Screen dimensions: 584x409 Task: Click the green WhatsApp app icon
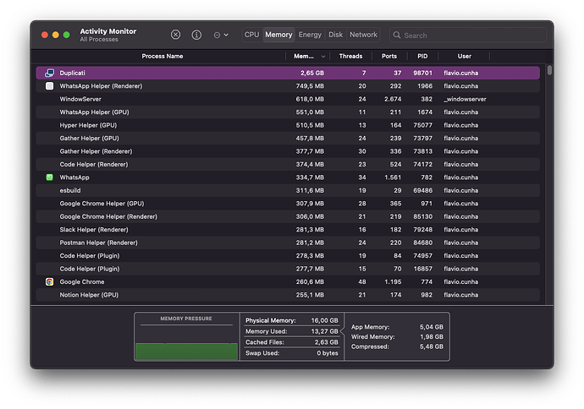pos(50,177)
